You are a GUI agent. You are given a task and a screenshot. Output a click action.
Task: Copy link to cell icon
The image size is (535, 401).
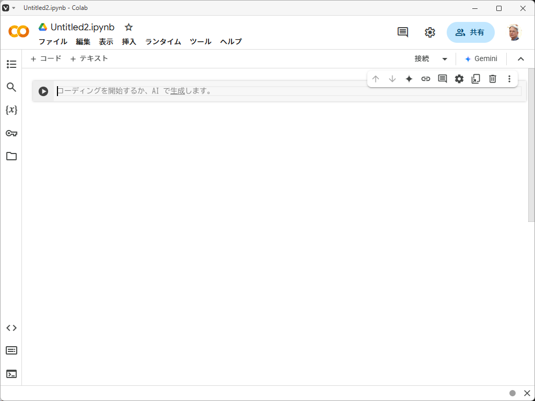425,79
